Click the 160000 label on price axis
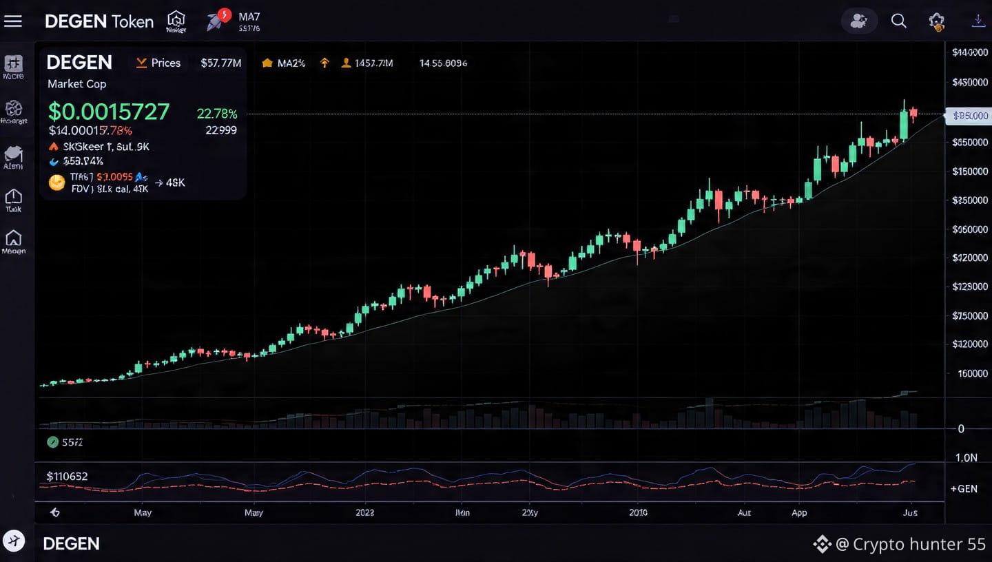This screenshot has height=562, width=992. [973, 373]
